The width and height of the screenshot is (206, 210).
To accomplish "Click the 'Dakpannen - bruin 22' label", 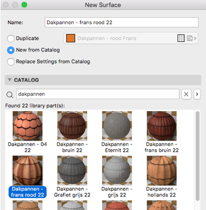I will 72,147.
